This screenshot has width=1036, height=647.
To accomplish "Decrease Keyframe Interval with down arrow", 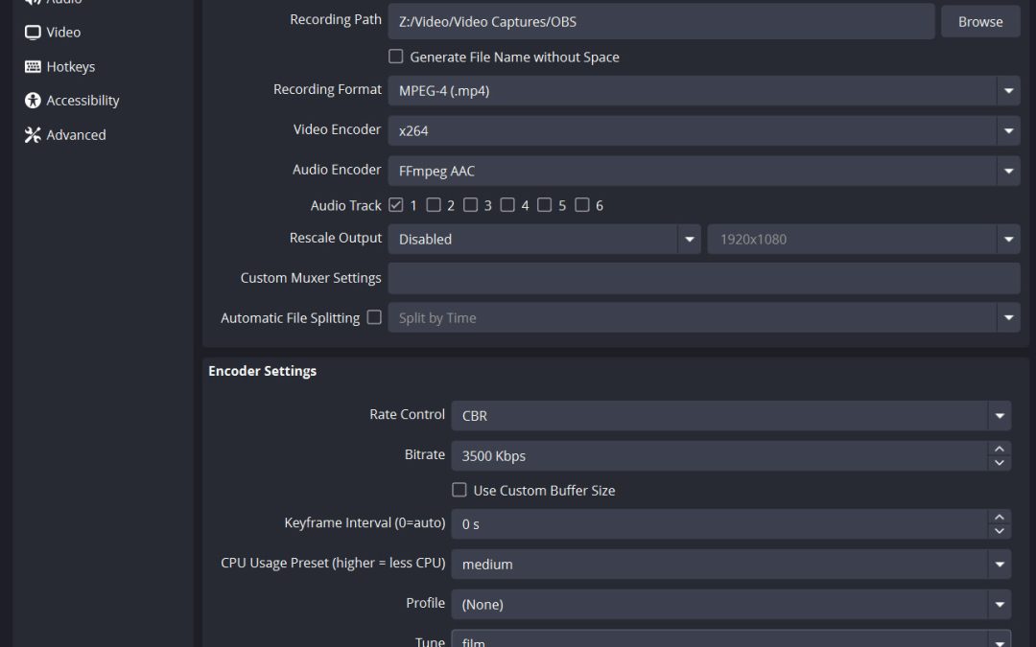I will click(x=1000, y=531).
